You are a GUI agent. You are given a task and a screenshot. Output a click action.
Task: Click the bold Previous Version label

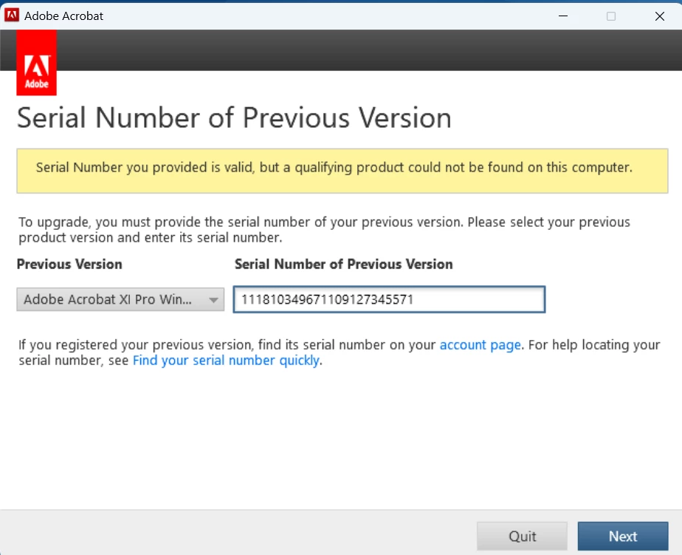click(x=69, y=264)
